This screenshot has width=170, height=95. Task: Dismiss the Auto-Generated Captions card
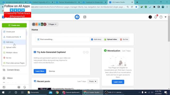[52, 71]
